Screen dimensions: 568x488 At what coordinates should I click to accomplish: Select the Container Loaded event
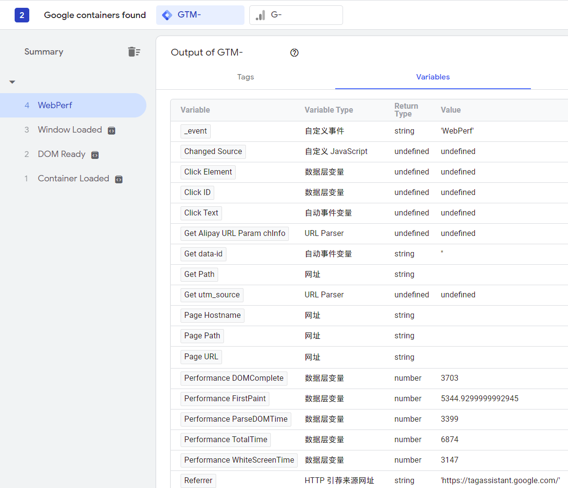(74, 178)
